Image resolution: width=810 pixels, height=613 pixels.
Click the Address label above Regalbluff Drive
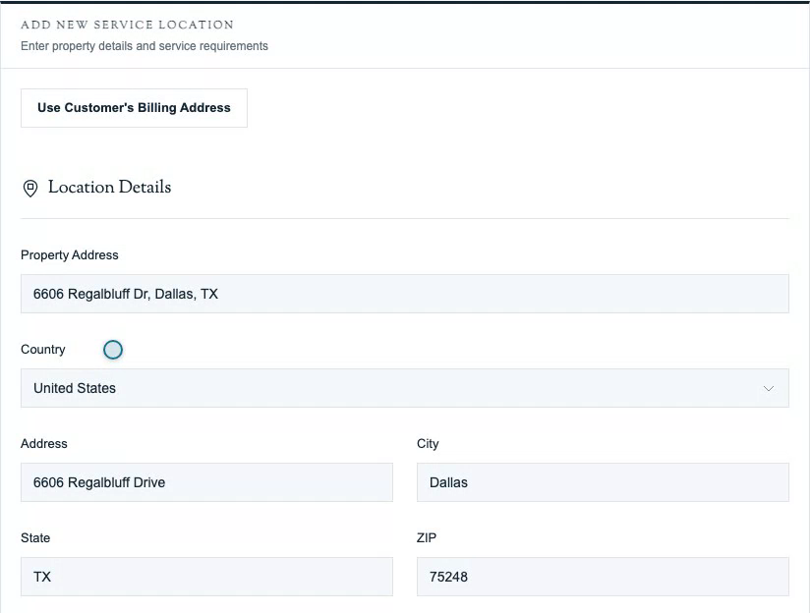coord(44,444)
